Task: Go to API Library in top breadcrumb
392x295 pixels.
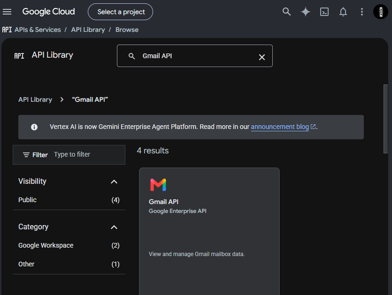Action: (88, 30)
